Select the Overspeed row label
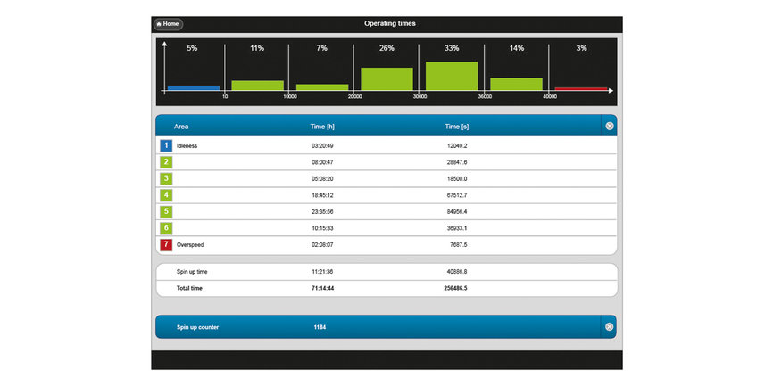The image size is (773, 386). [190, 244]
